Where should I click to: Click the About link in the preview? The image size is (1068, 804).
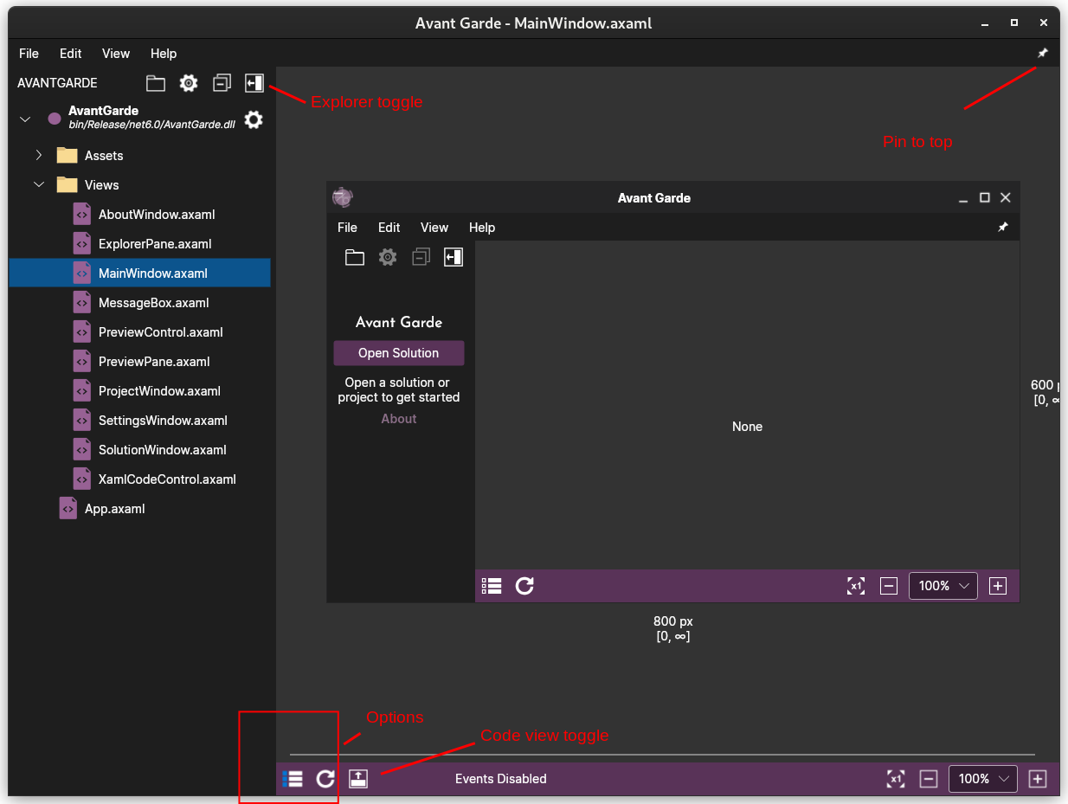(x=398, y=418)
